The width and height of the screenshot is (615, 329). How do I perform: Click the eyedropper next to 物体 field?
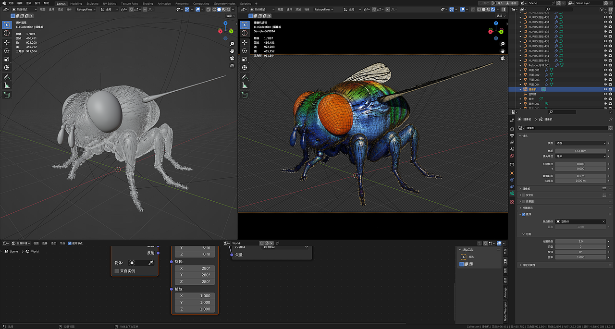point(150,263)
